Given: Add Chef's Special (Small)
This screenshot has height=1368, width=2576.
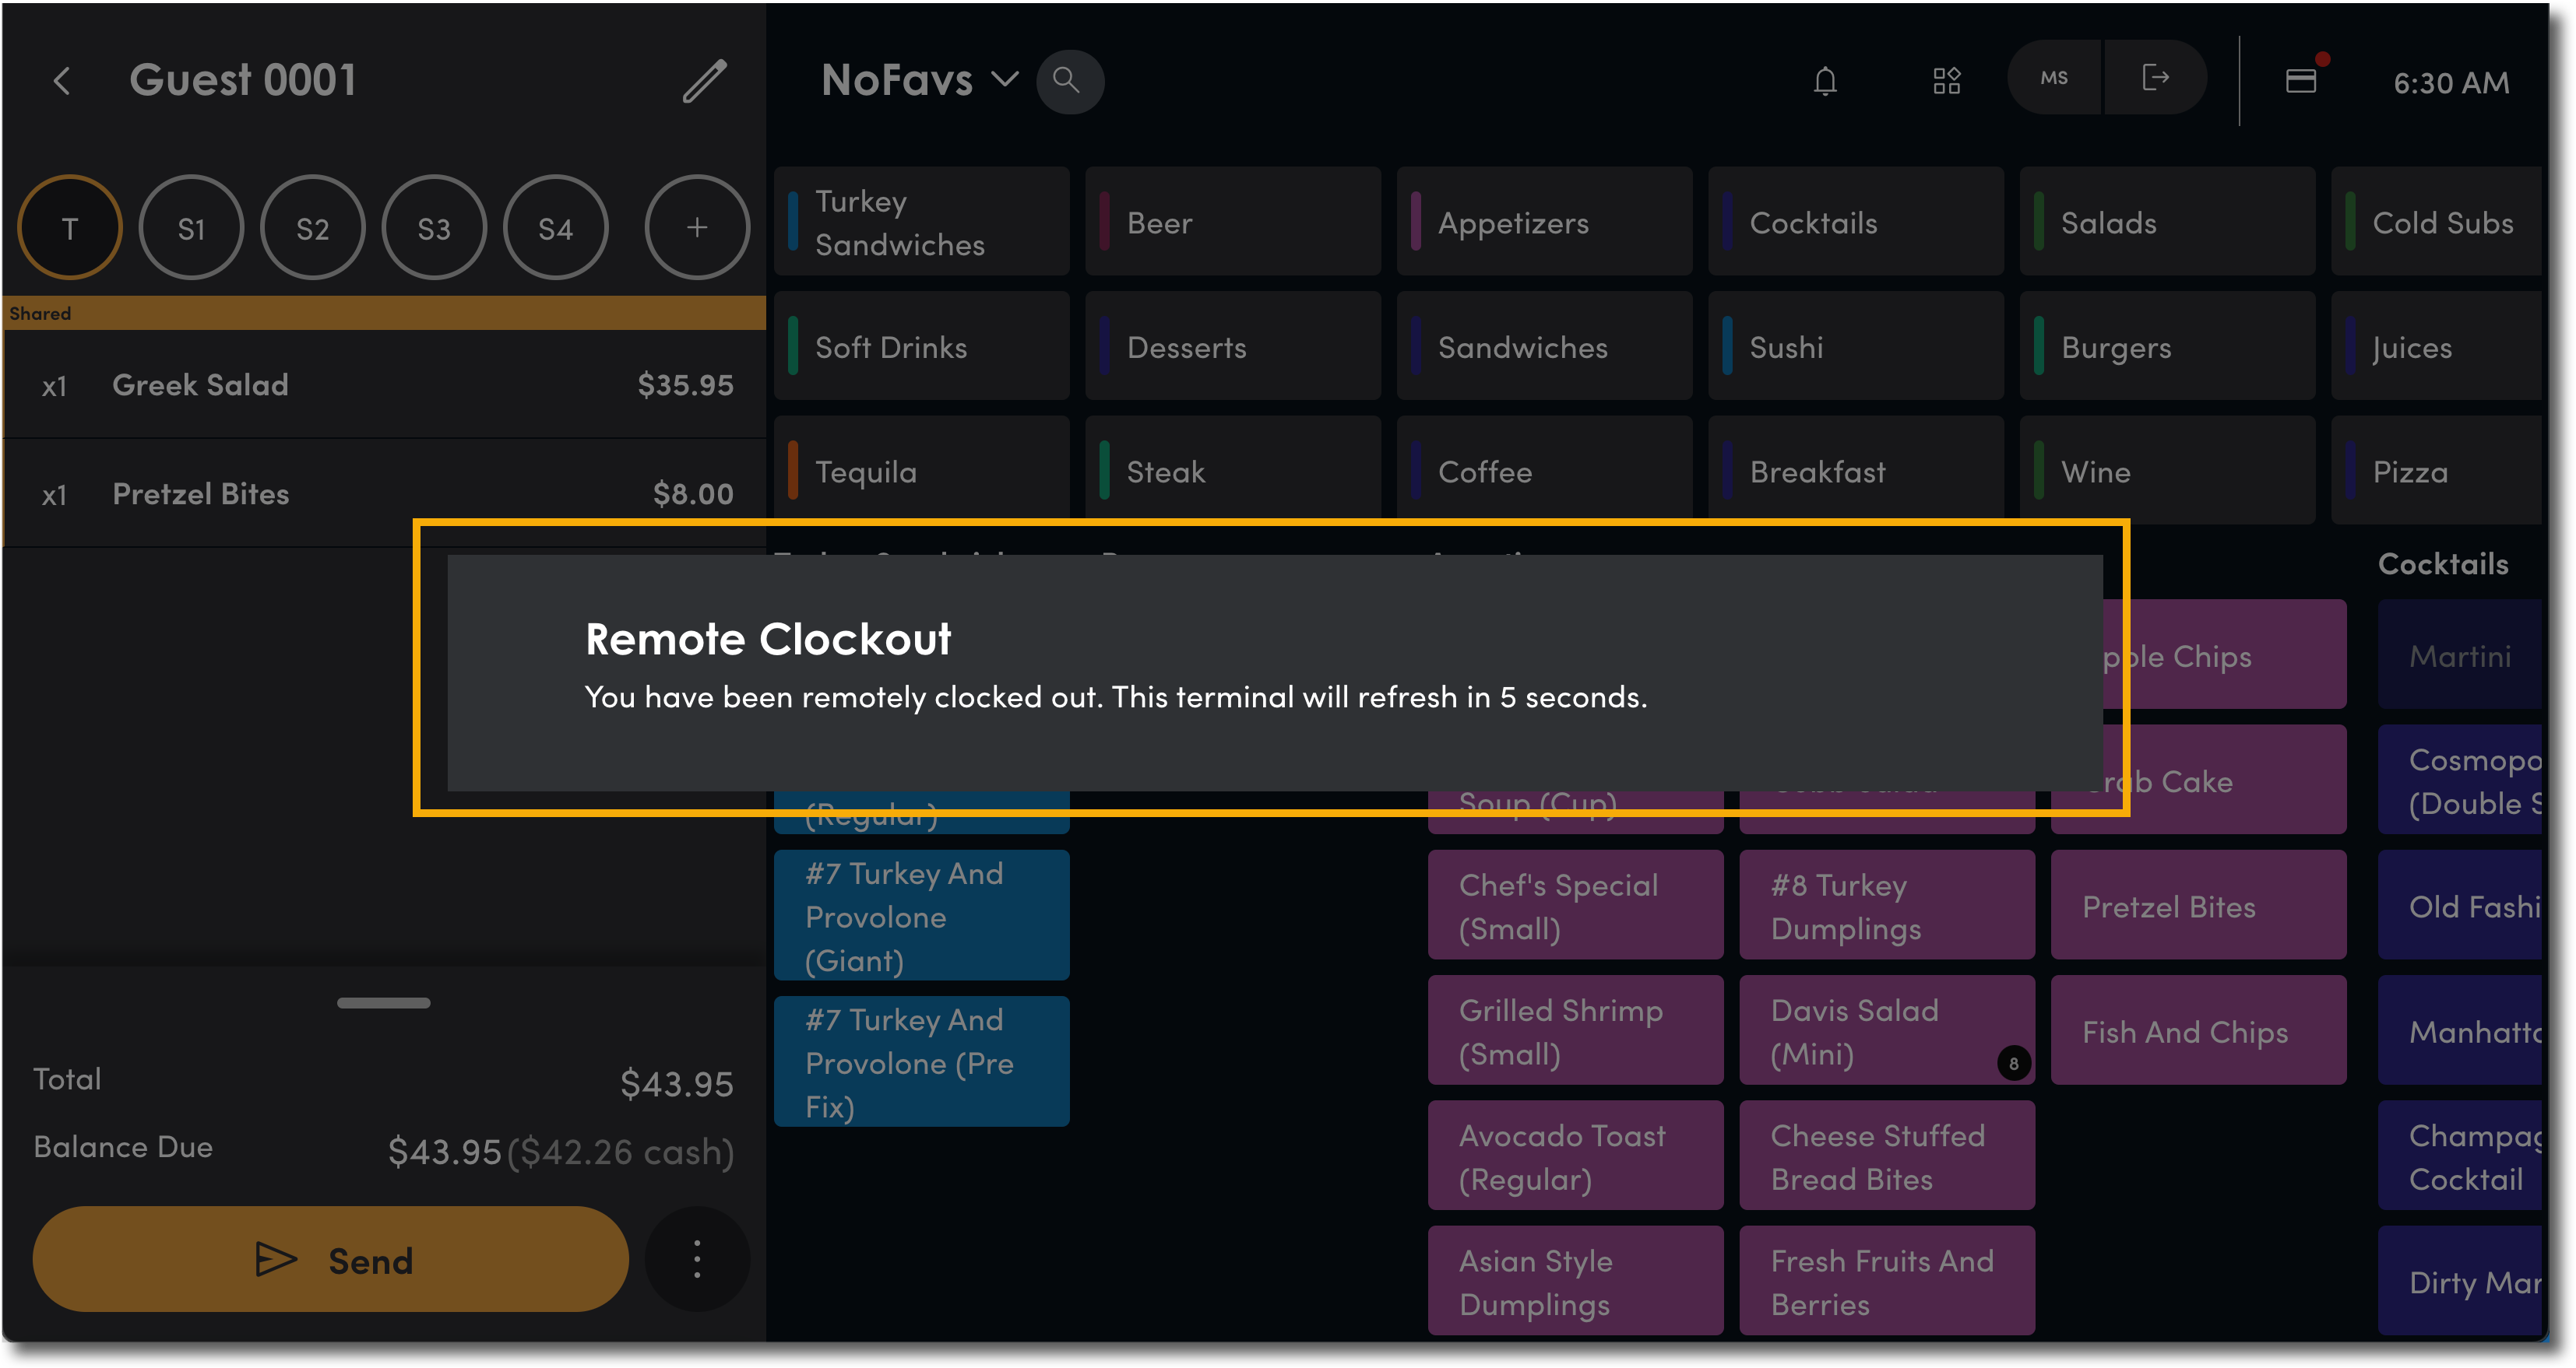Looking at the screenshot, I should point(1575,905).
